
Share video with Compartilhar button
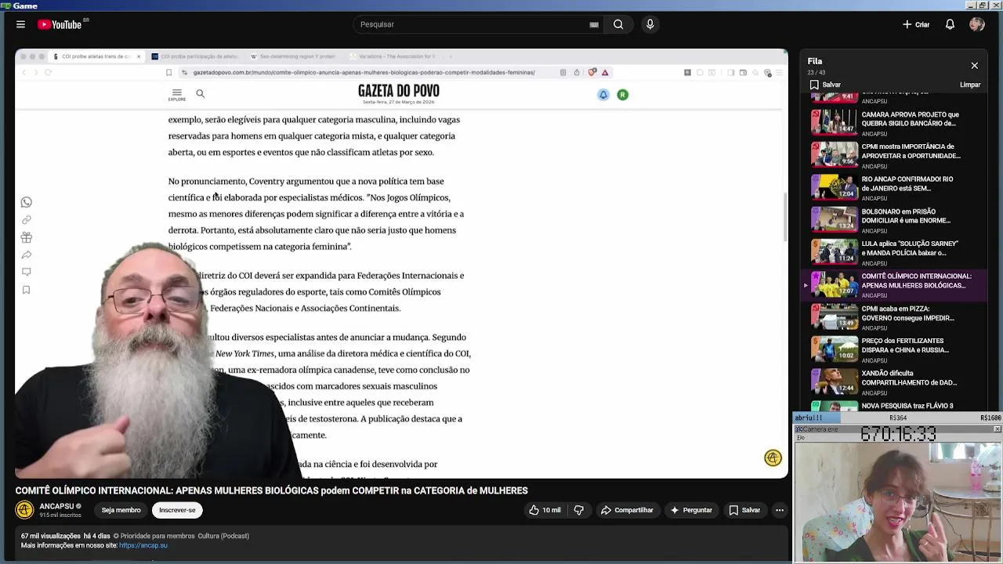pos(627,510)
